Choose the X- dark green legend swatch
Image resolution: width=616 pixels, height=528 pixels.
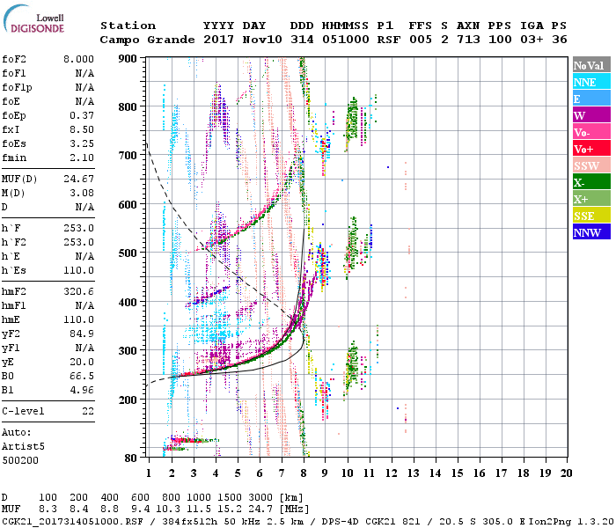point(590,182)
